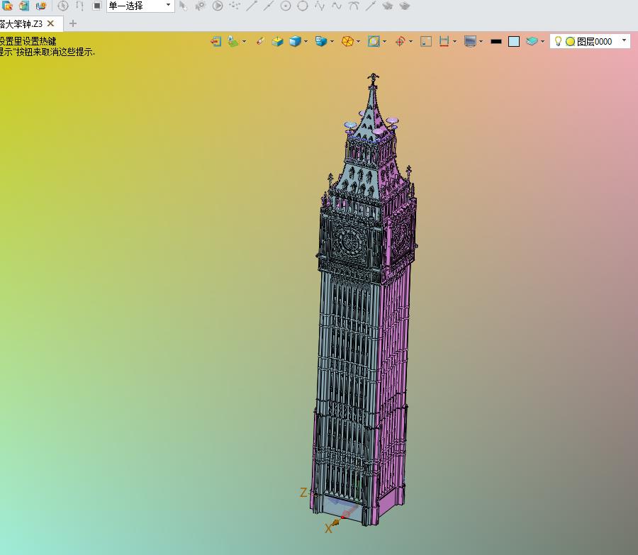Viewport: 638px width, 555px height.
Task: Click the clock face on the tower model
Action: point(349,242)
